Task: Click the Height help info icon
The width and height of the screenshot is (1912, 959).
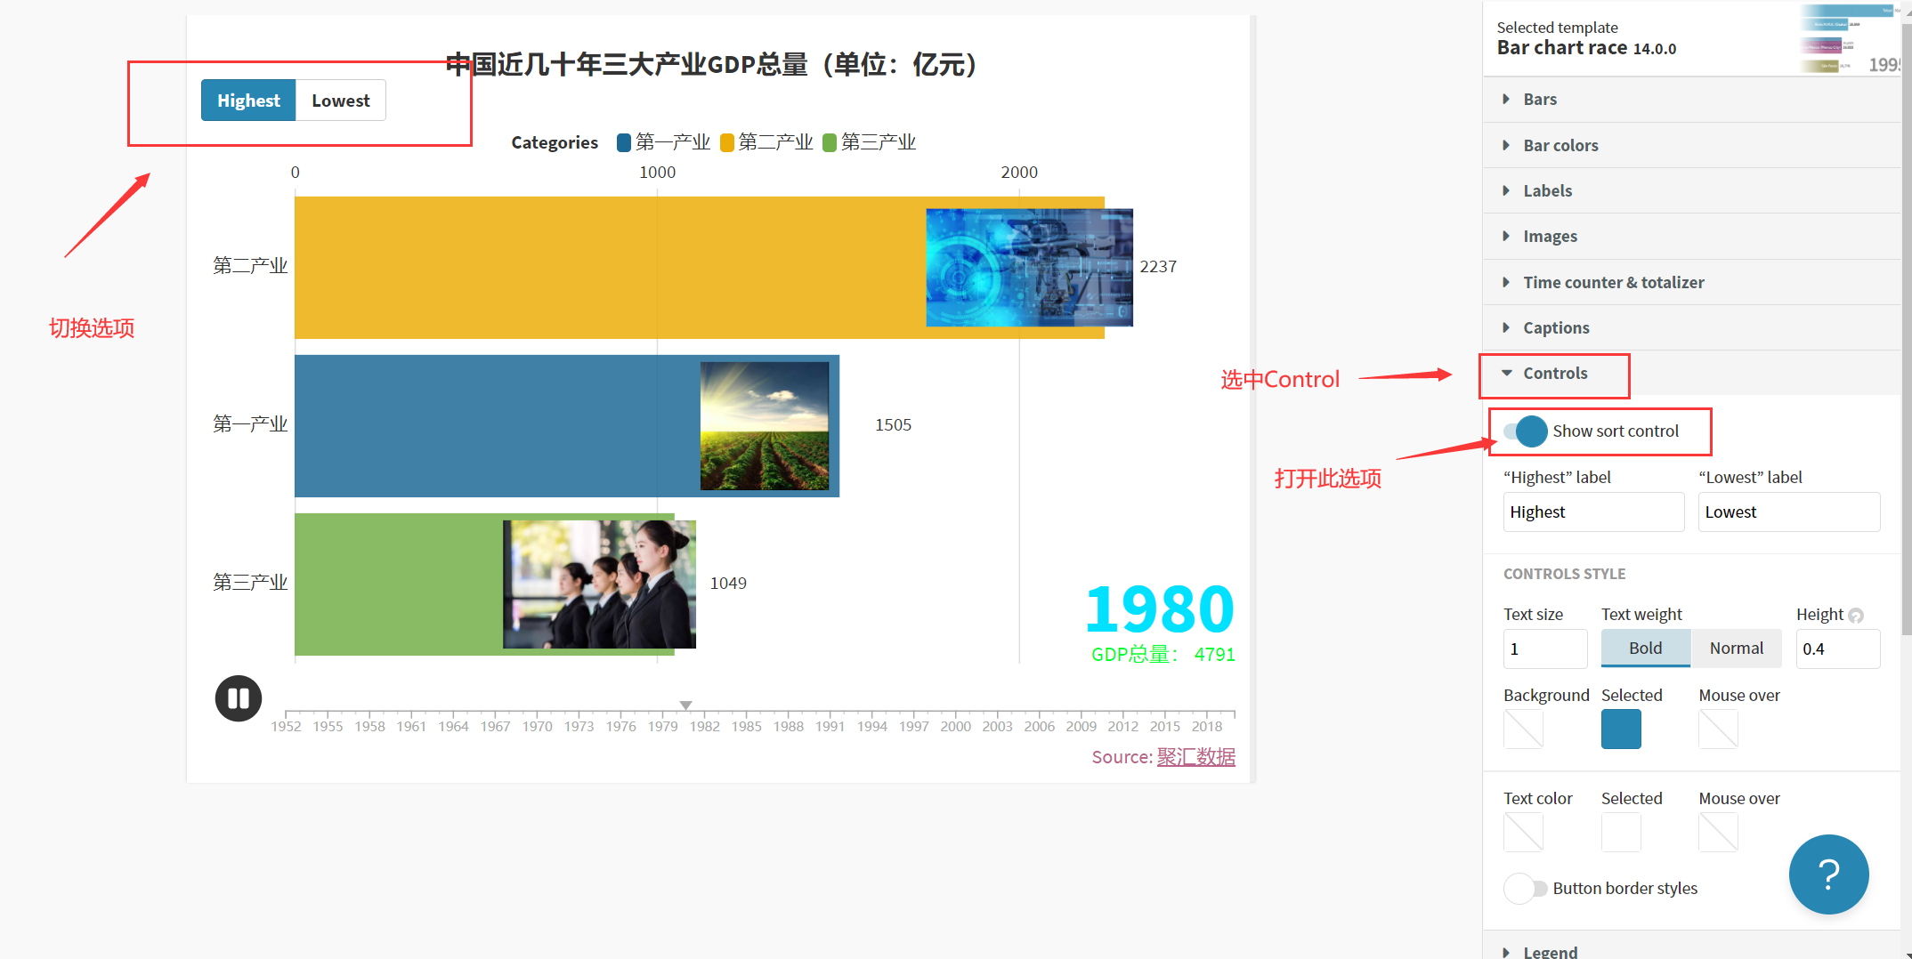Action: click(1856, 616)
